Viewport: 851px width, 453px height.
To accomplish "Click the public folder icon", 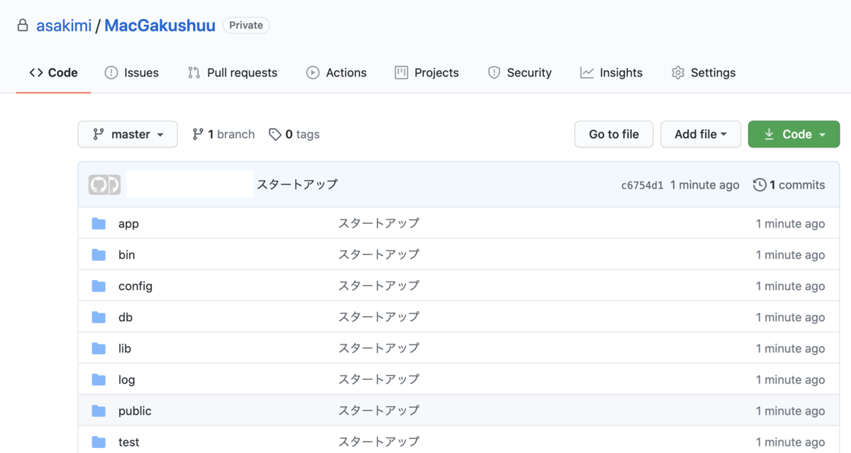I will 99,411.
